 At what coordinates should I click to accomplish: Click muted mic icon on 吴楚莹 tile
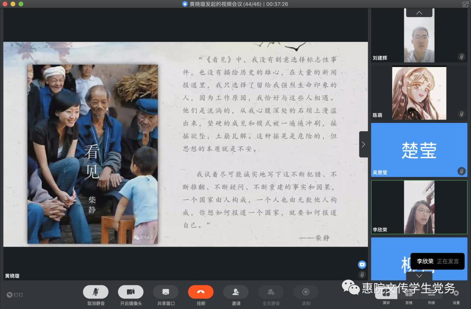point(461,171)
